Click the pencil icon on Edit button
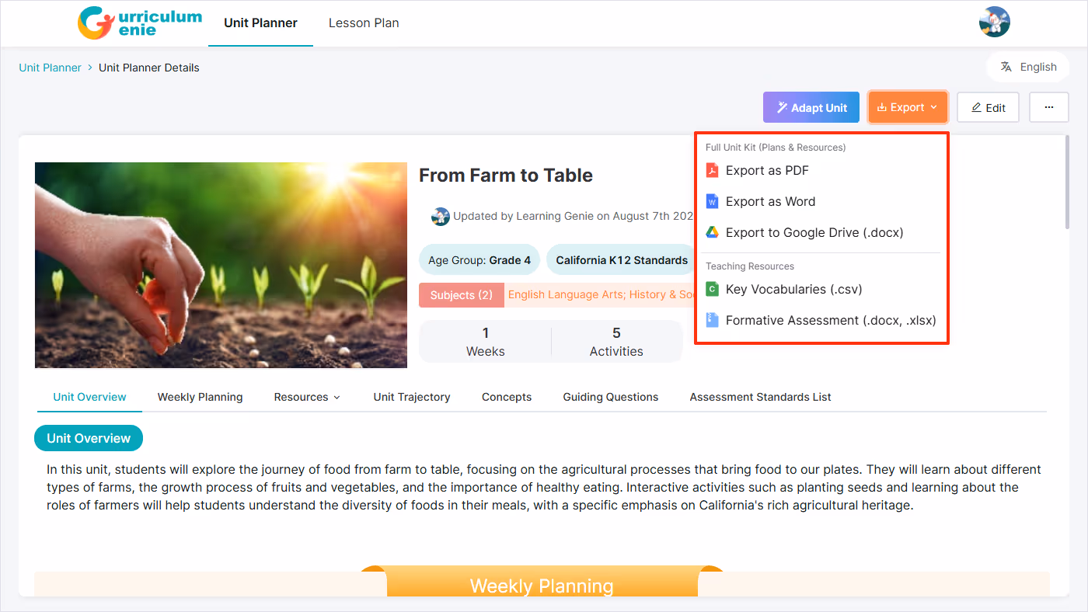This screenshot has width=1088, height=612. click(976, 108)
